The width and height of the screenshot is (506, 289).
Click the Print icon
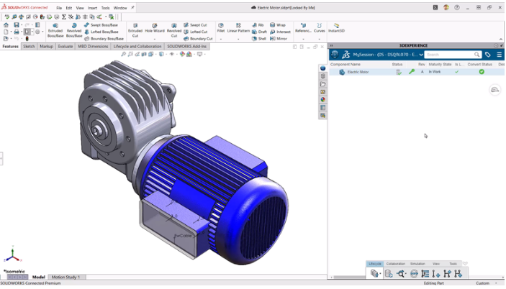pyautogui.click(x=16, y=32)
